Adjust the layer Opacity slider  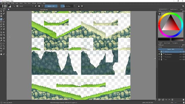[171, 49]
